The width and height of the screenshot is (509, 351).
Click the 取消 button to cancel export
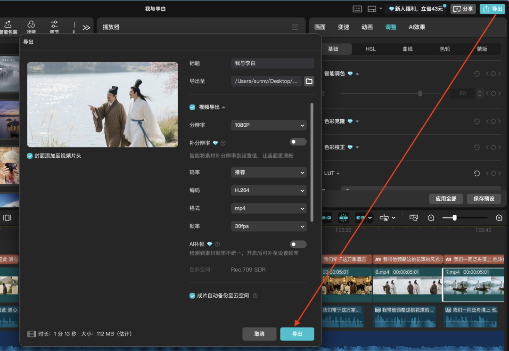click(259, 334)
